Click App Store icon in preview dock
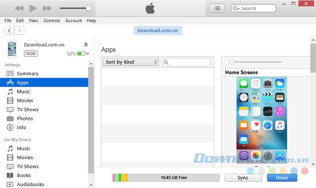The height and width of the screenshot is (188, 316). click(x=280, y=155)
